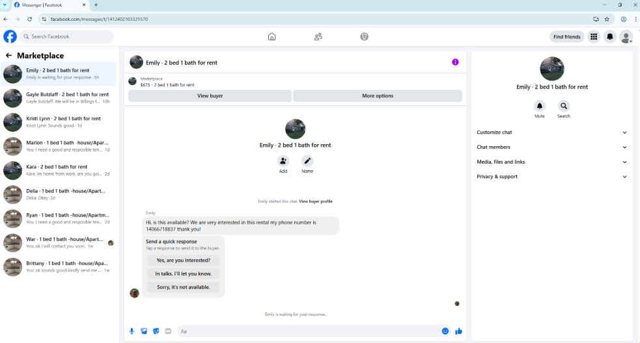
Task: Open the sticker picker icon
Action: [156, 331]
